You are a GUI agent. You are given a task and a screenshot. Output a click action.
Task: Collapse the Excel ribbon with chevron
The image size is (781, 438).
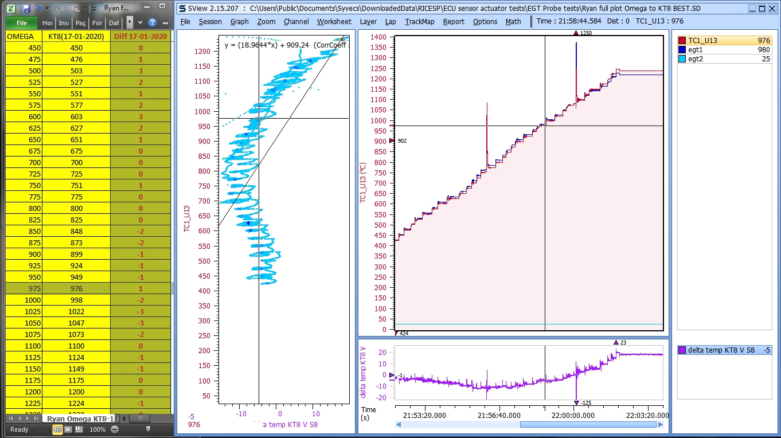pos(140,23)
